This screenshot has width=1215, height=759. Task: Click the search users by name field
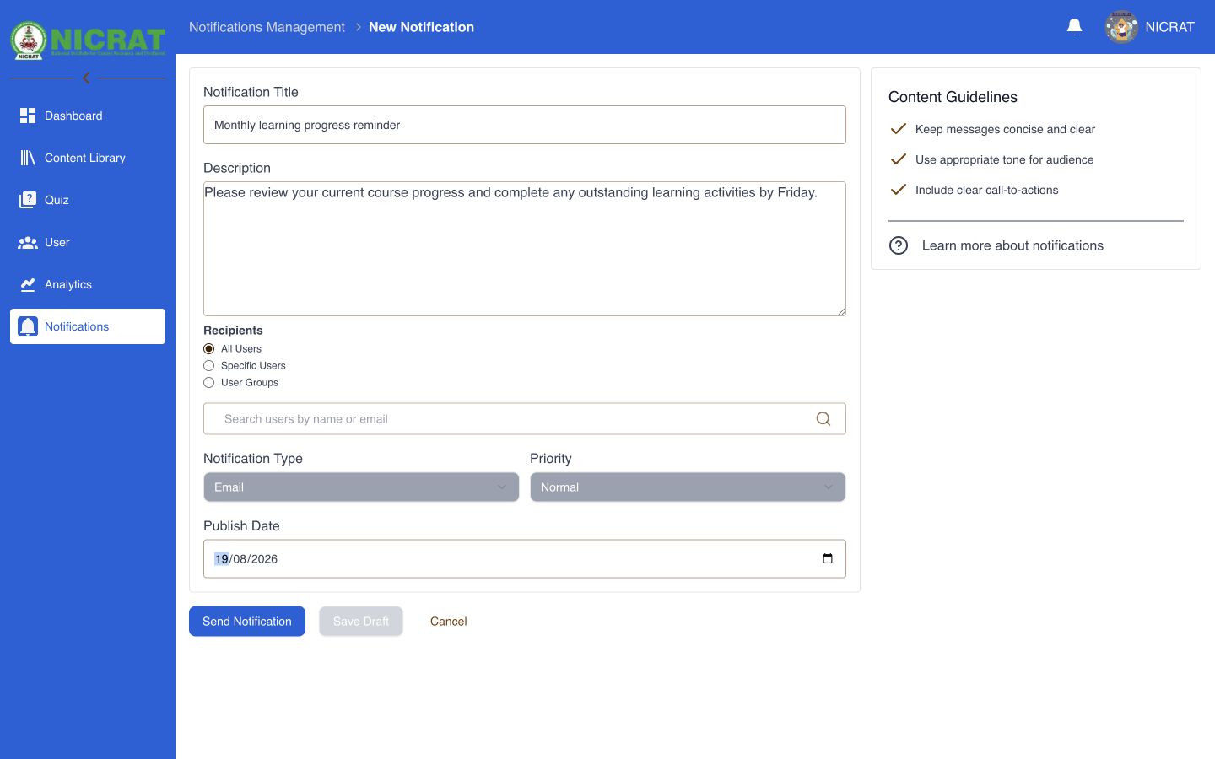(525, 419)
